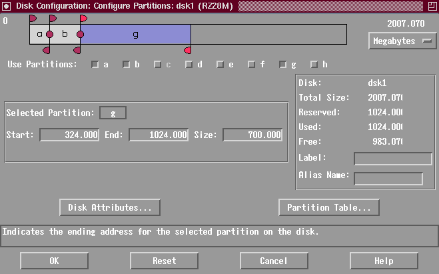The height and width of the screenshot is (274, 439).
Task: Toggle the Use Partitions checkbox h
Action: pyautogui.click(x=314, y=65)
